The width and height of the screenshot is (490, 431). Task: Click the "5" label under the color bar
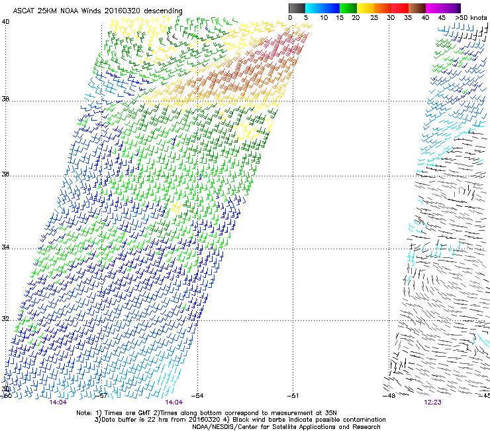click(x=306, y=18)
